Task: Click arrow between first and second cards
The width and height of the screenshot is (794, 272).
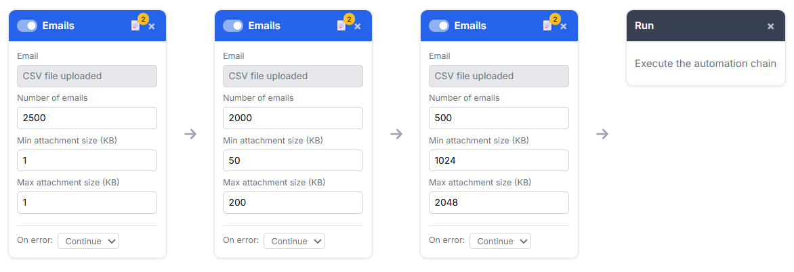Action: click(190, 134)
